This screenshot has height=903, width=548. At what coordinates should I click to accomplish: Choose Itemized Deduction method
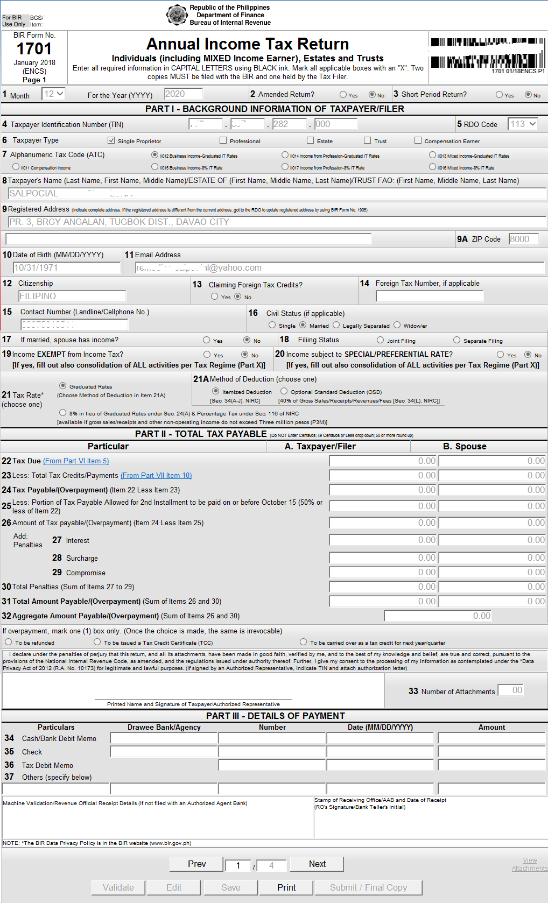215,391
